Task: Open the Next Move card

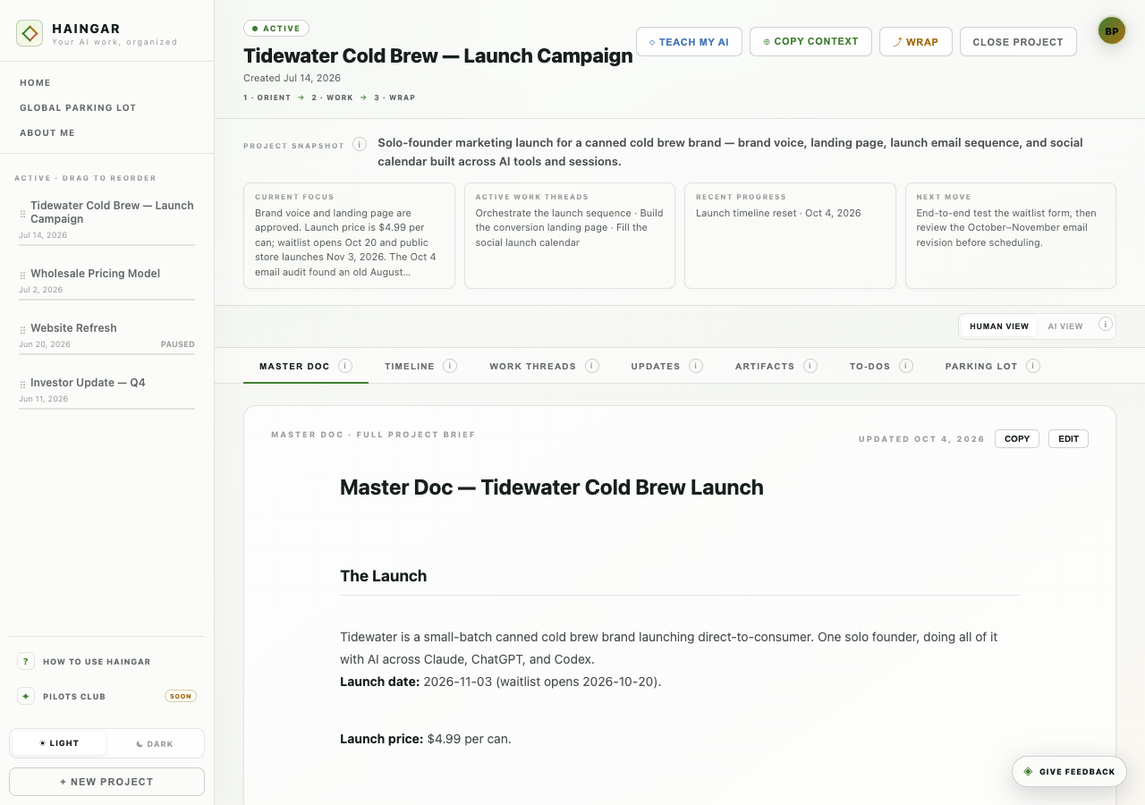Action: click(x=1011, y=236)
